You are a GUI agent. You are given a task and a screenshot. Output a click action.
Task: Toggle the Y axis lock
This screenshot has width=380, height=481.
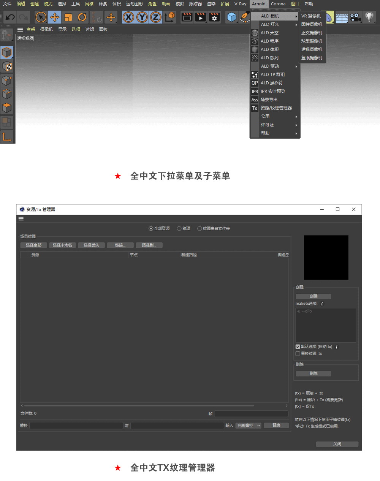[142, 17]
